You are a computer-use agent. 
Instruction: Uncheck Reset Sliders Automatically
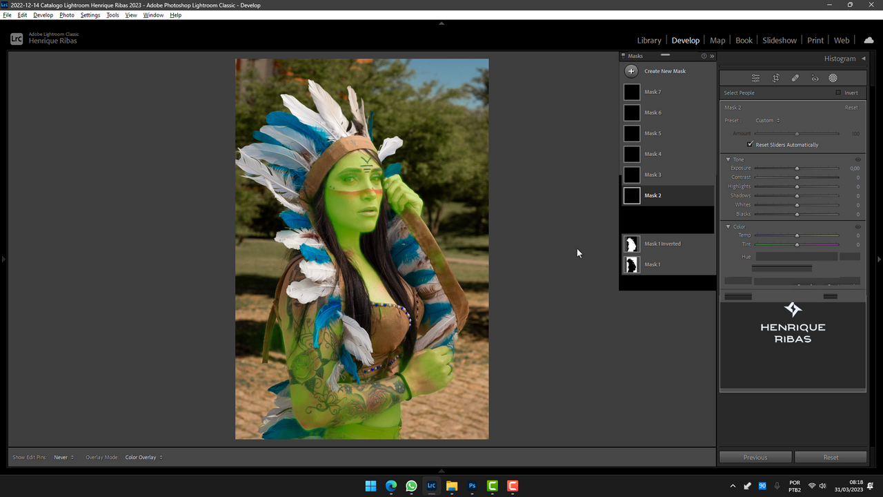[x=750, y=144]
